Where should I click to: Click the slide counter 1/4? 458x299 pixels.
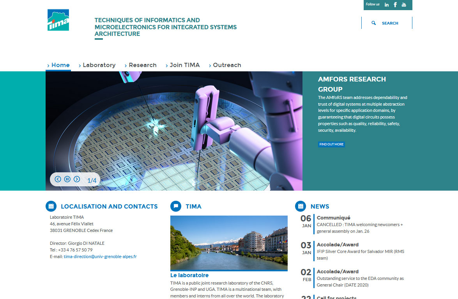[92, 180]
